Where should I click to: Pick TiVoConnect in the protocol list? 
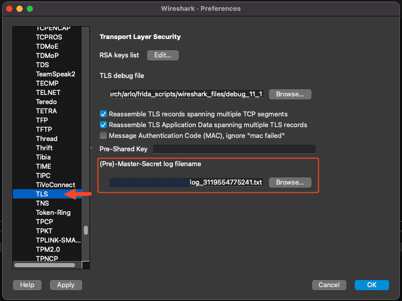(55, 185)
